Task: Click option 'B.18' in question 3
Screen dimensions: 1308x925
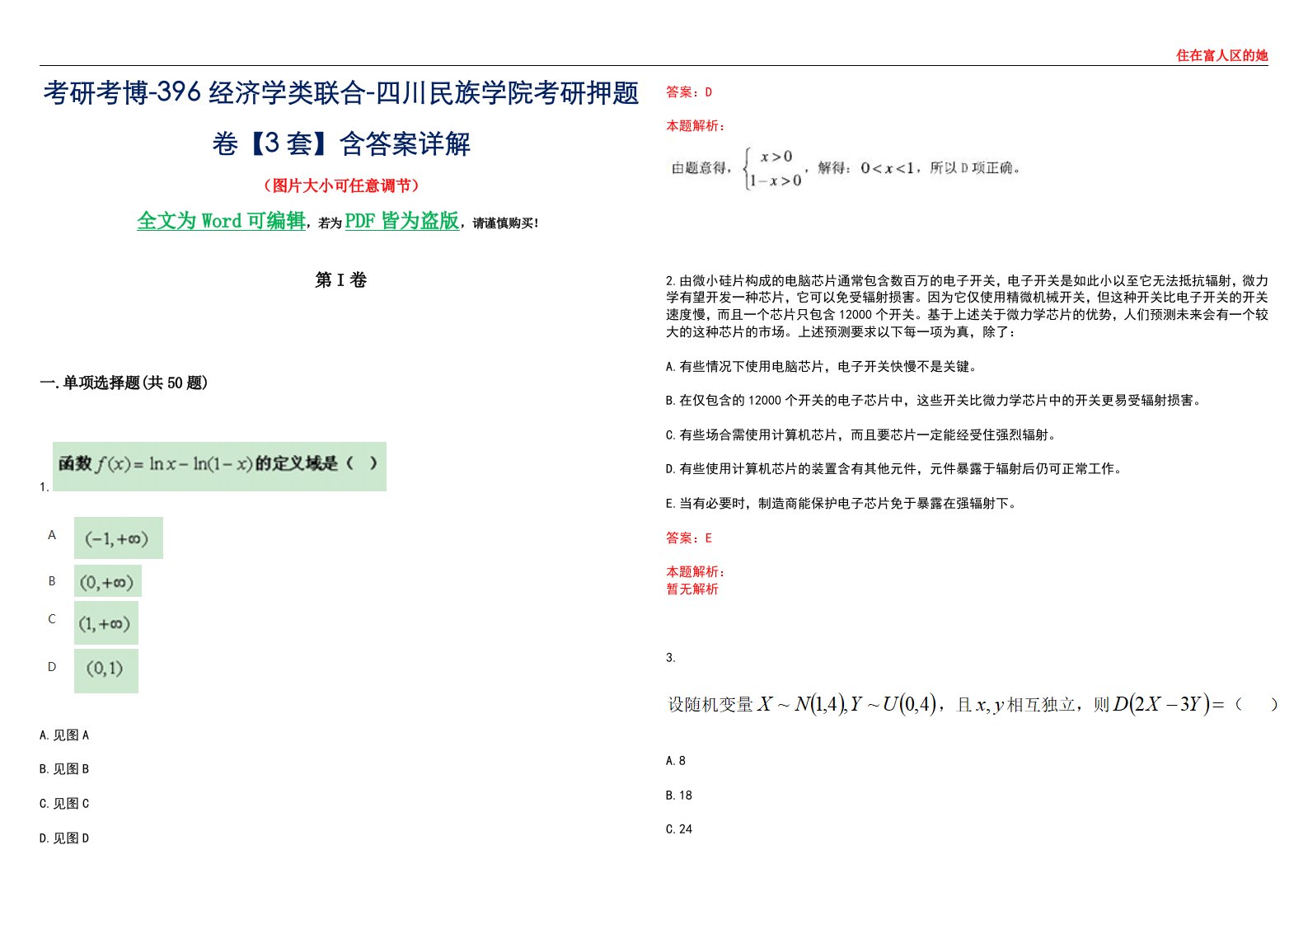Action: pos(679,796)
